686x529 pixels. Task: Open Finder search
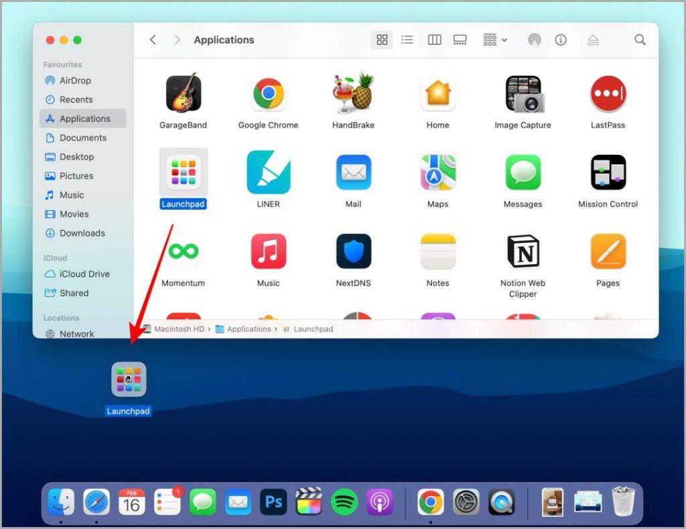[x=640, y=40]
